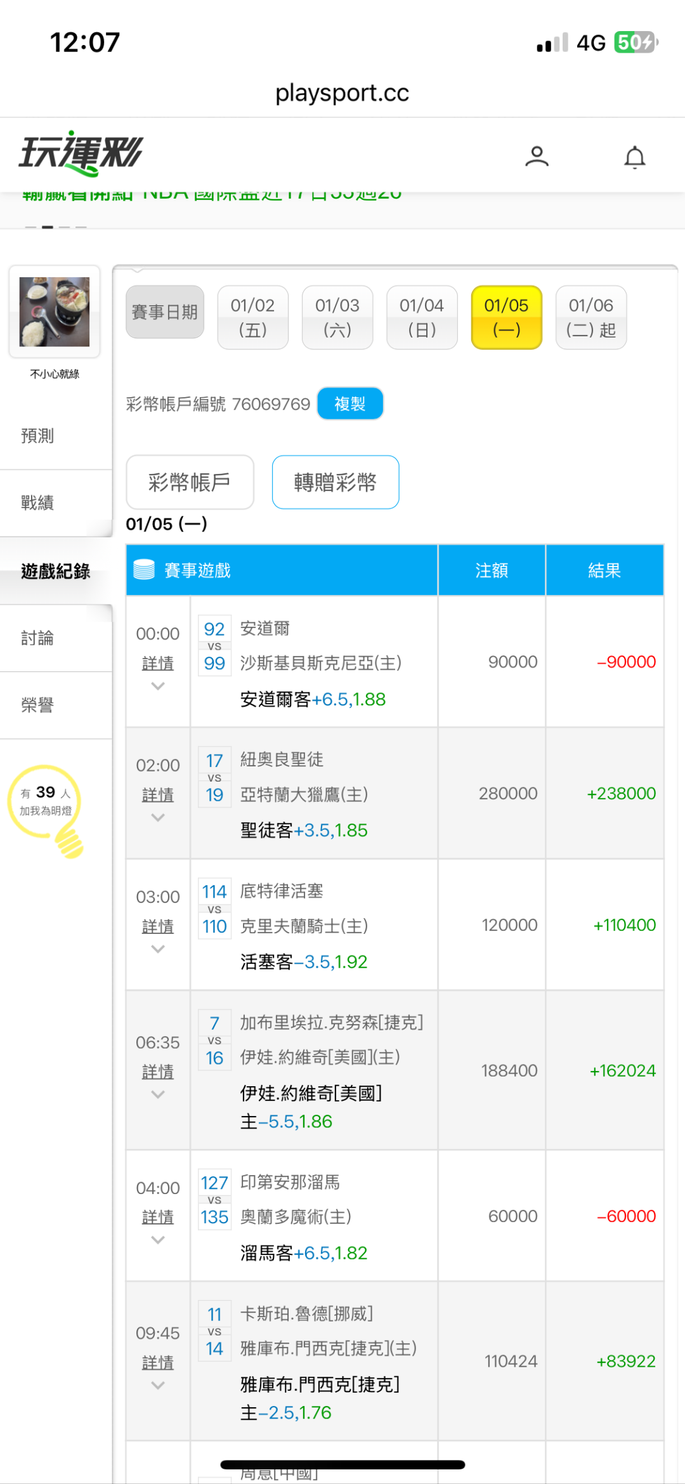Go to the 討論 sidebar tab
The image size is (685, 1484).
click(37, 638)
